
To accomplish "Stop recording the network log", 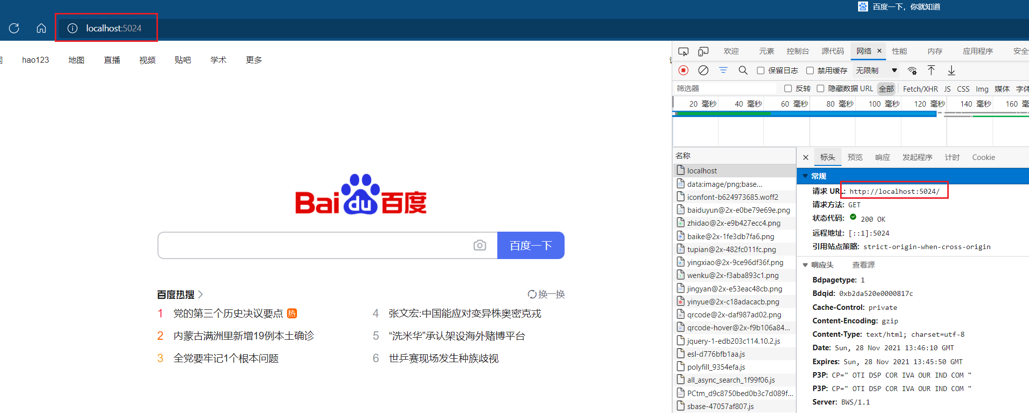I will (684, 70).
